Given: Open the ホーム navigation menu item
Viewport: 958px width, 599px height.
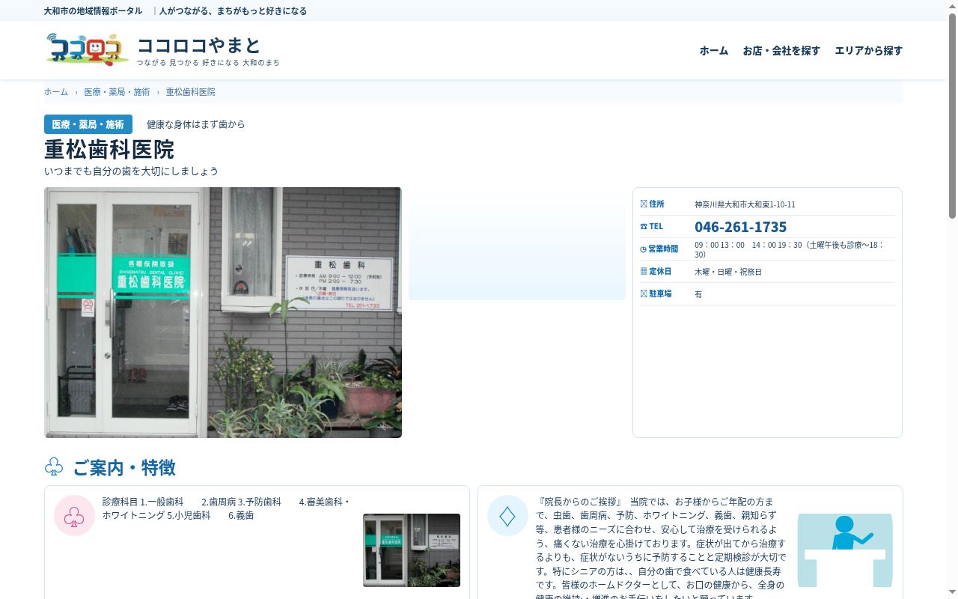Looking at the screenshot, I should (x=714, y=50).
